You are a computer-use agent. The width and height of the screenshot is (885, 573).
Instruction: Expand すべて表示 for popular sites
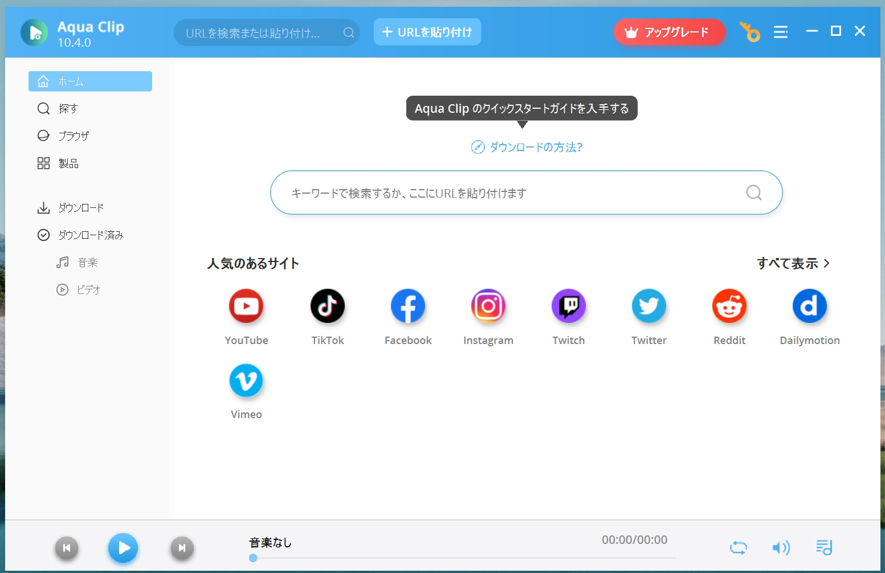793,263
